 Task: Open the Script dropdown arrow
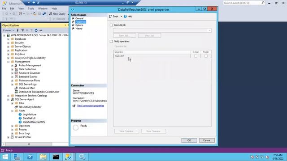coord(121,17)
